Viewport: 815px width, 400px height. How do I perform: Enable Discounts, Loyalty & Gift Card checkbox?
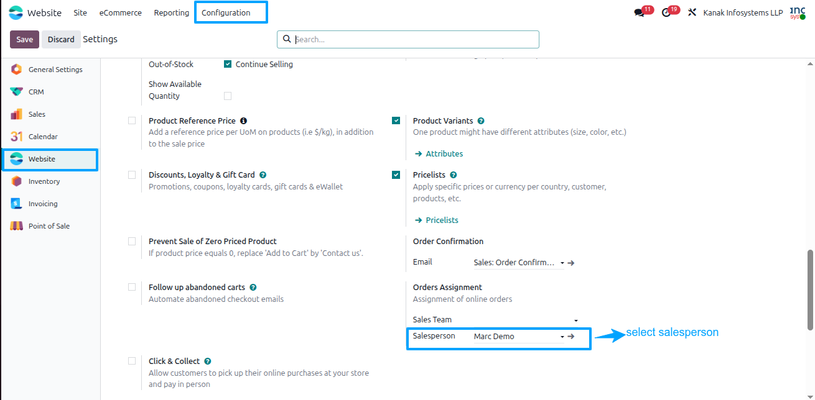click(132, 175)
